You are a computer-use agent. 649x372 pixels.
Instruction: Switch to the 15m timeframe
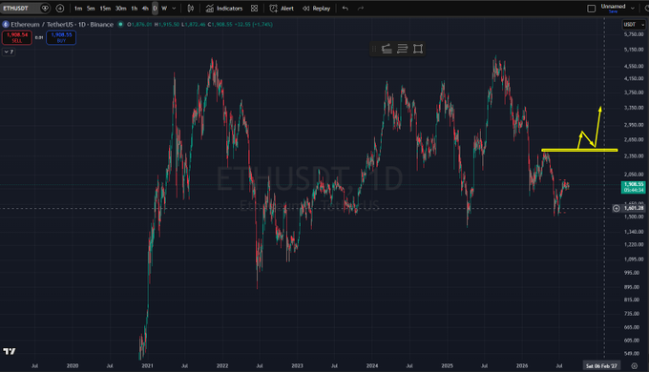click(x=105, y=9)
